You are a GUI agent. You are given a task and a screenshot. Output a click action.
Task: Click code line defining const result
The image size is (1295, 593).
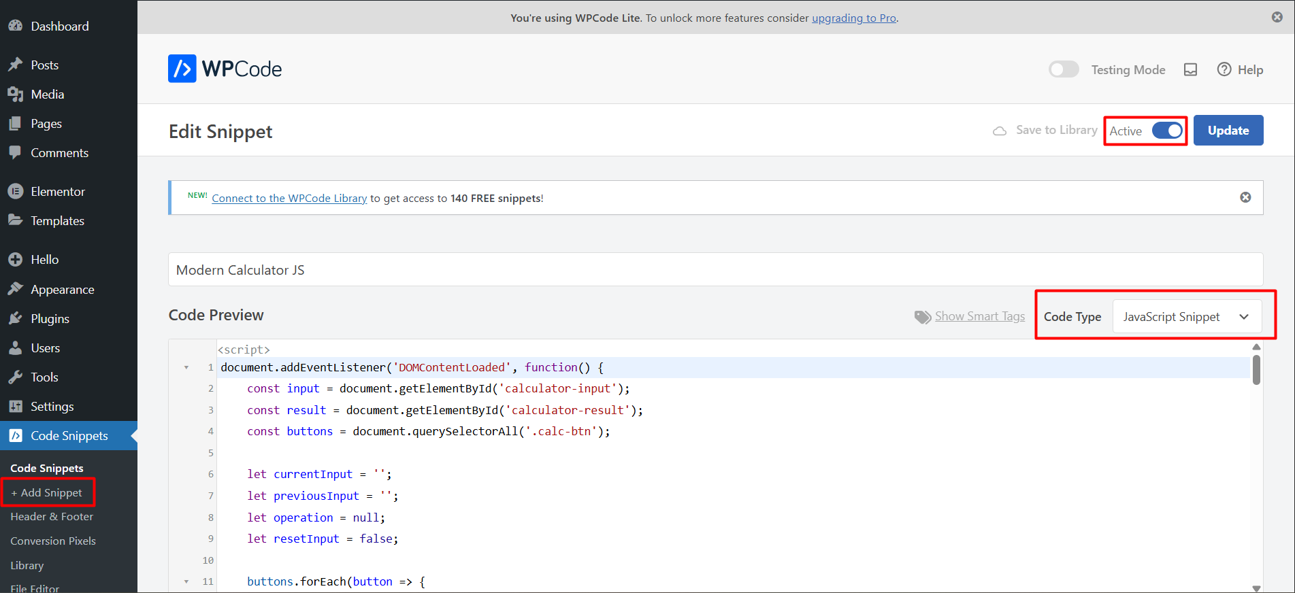pyautogui.click(x=445, y=410)
